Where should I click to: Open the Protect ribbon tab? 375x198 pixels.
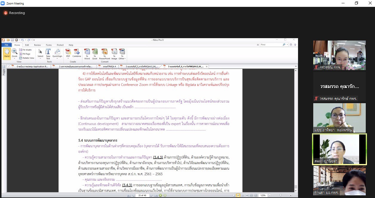point(60,45)
